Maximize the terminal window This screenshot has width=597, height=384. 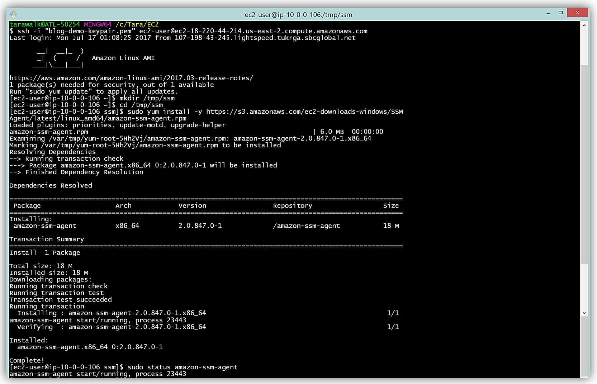(561, 13)
